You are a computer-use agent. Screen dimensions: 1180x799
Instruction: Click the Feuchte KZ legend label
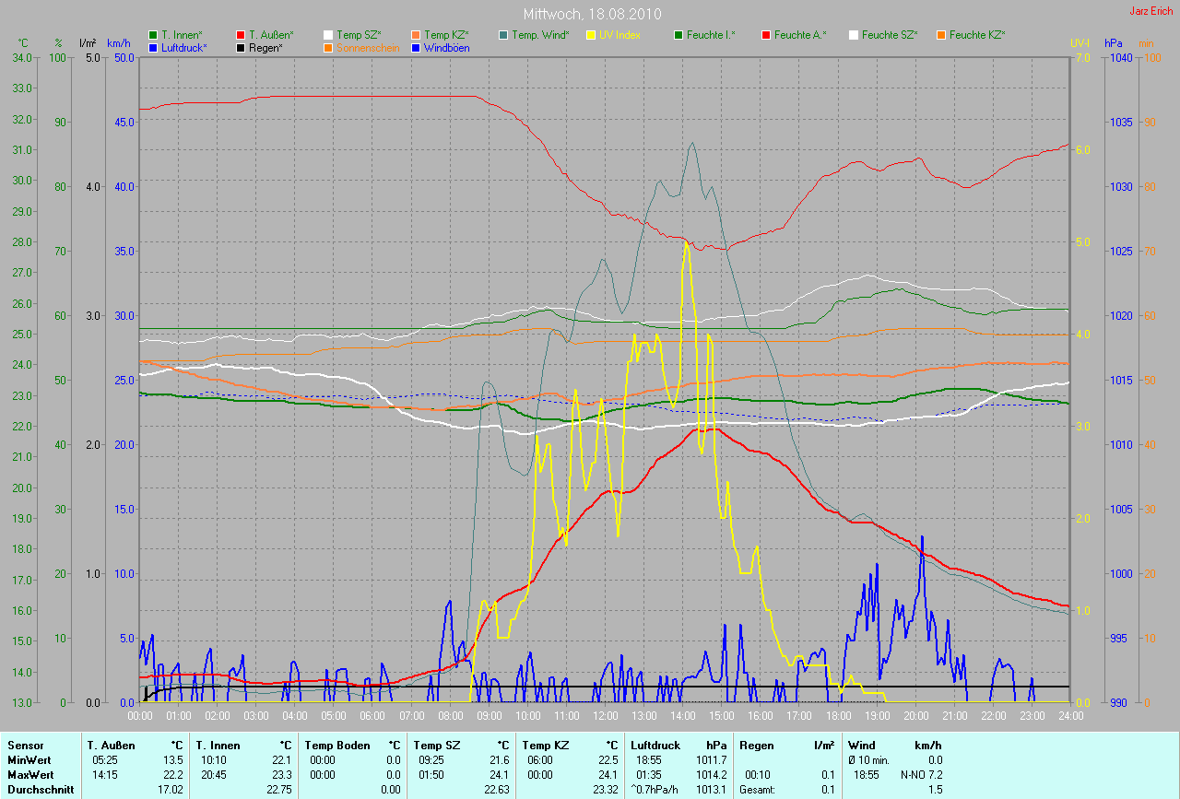click(977, 35)
